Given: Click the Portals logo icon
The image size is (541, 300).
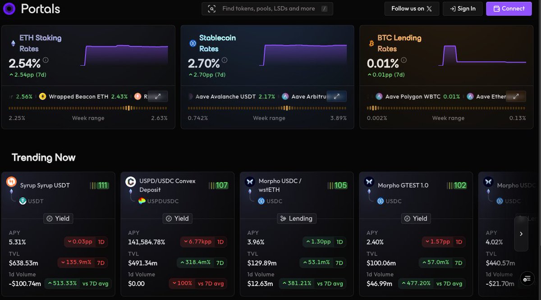Looking at the screenshot, I should [9, 9].
